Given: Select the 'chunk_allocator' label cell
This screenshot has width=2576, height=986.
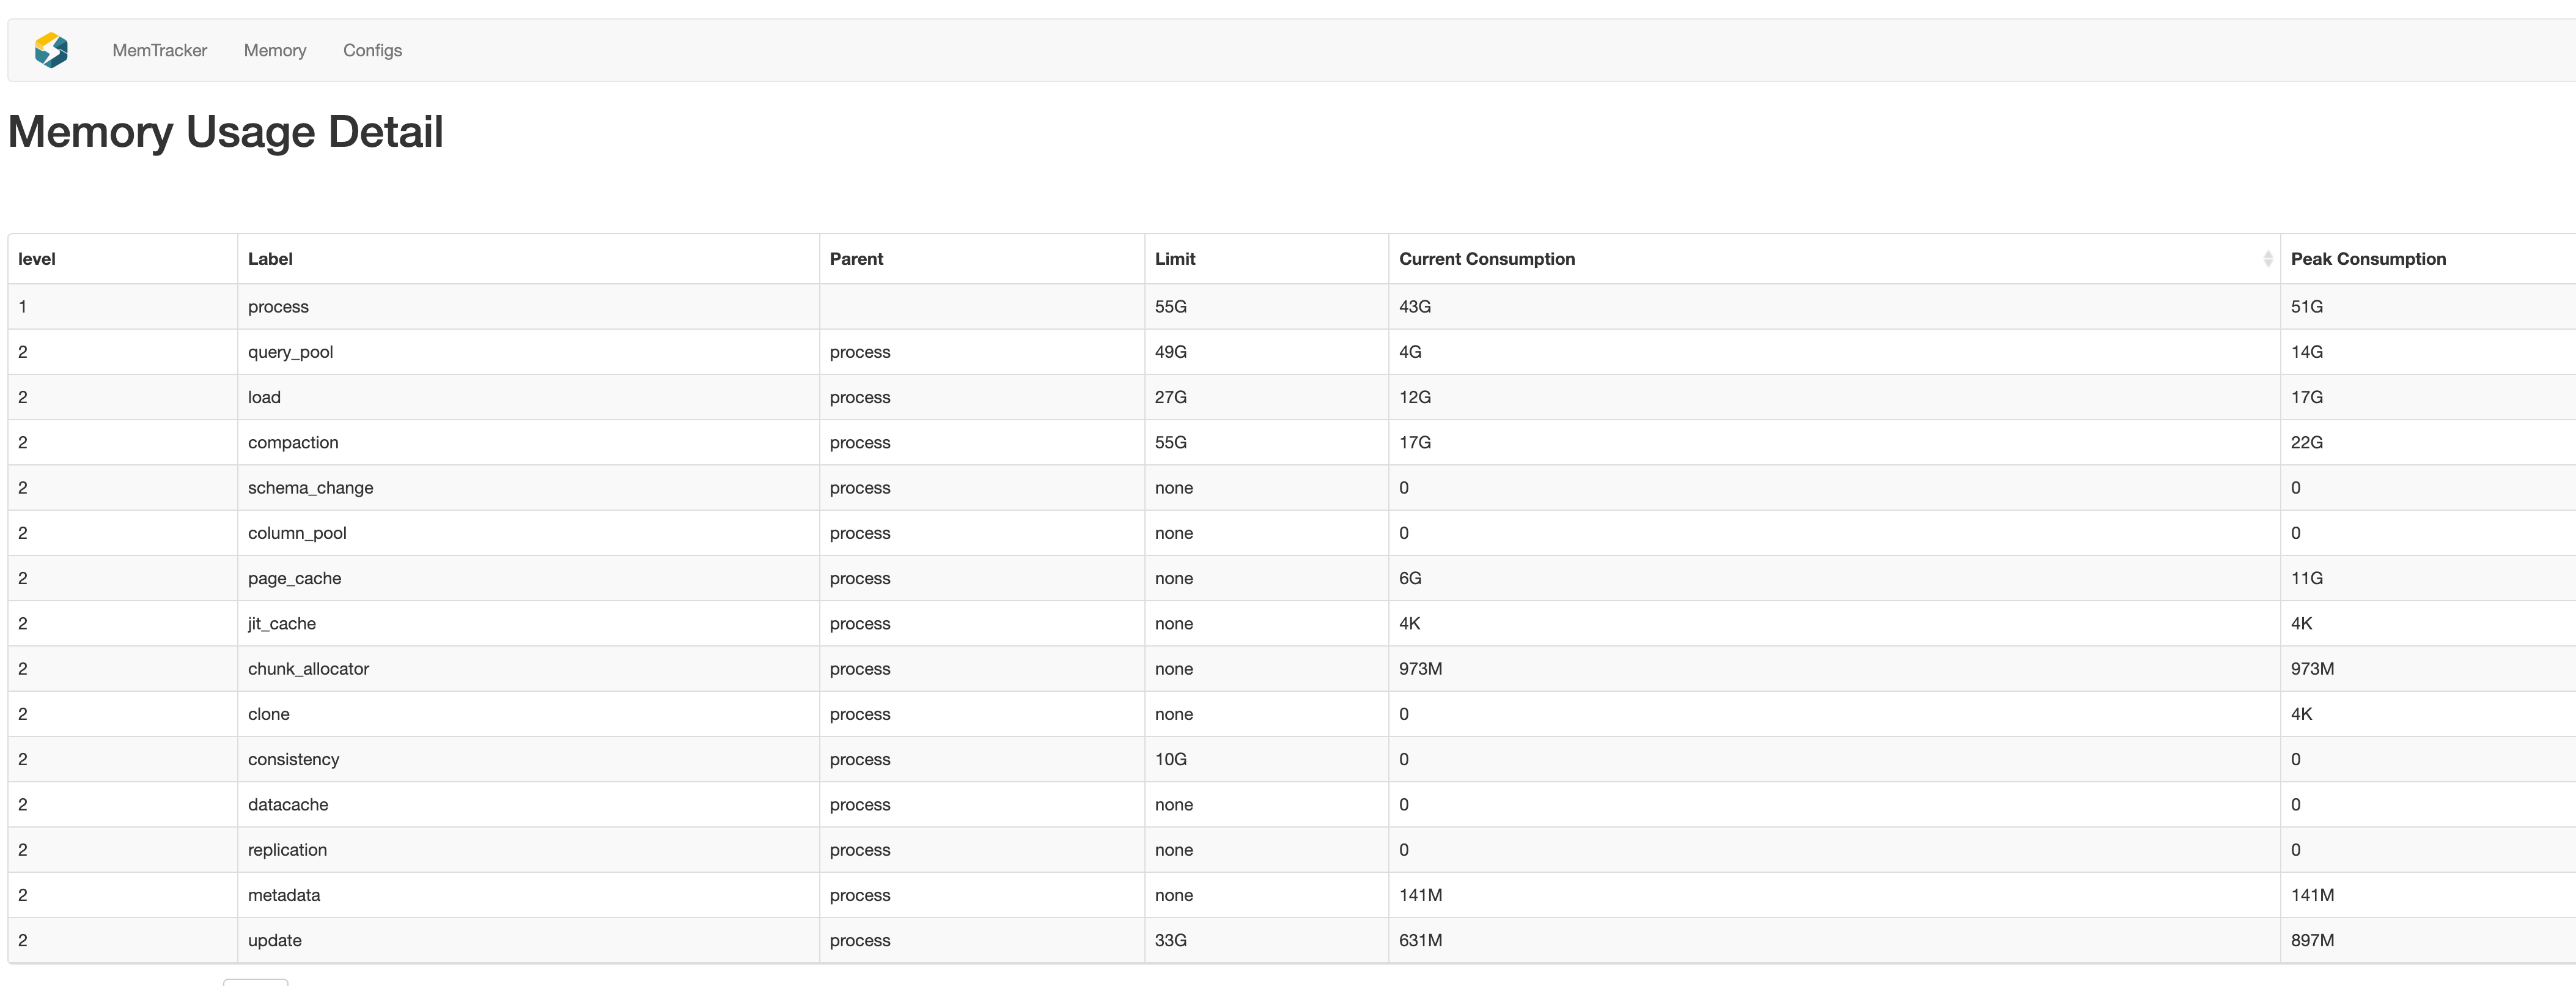Looking at the screenshot, I should point(528,669).
